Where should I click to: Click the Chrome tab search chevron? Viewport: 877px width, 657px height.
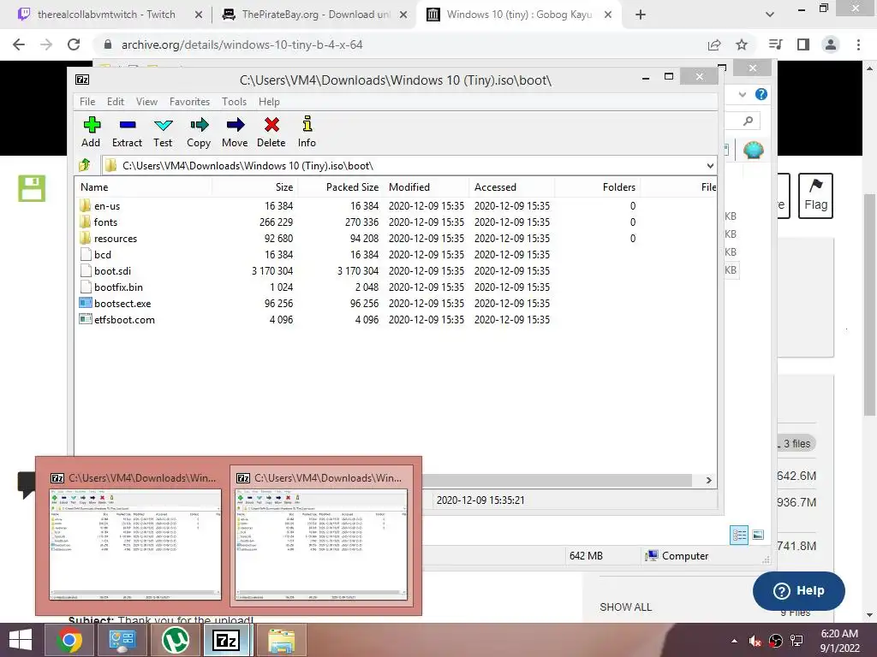coord(770,15)
